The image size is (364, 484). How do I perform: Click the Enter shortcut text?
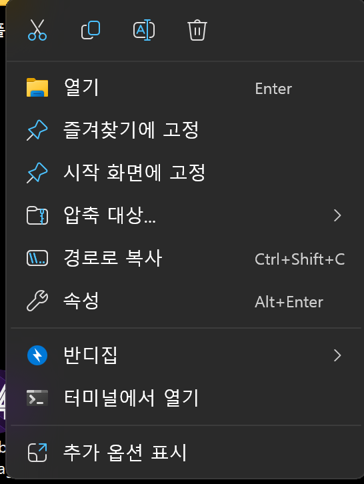[273, 89]
